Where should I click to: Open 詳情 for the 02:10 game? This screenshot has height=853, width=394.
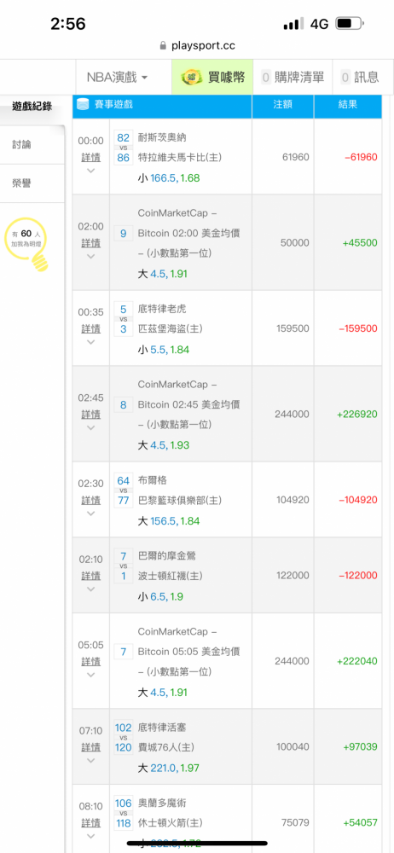91,576
